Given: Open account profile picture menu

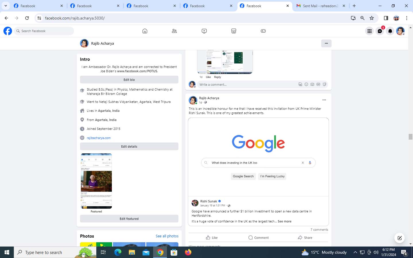Looking at the screenshot, I should click(400, 31).
